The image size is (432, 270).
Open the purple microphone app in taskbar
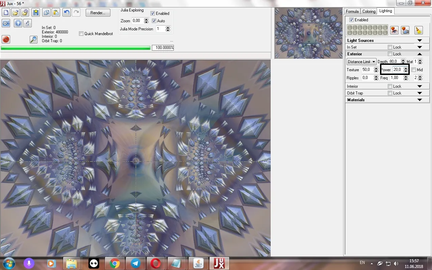(x=29, y=263)
